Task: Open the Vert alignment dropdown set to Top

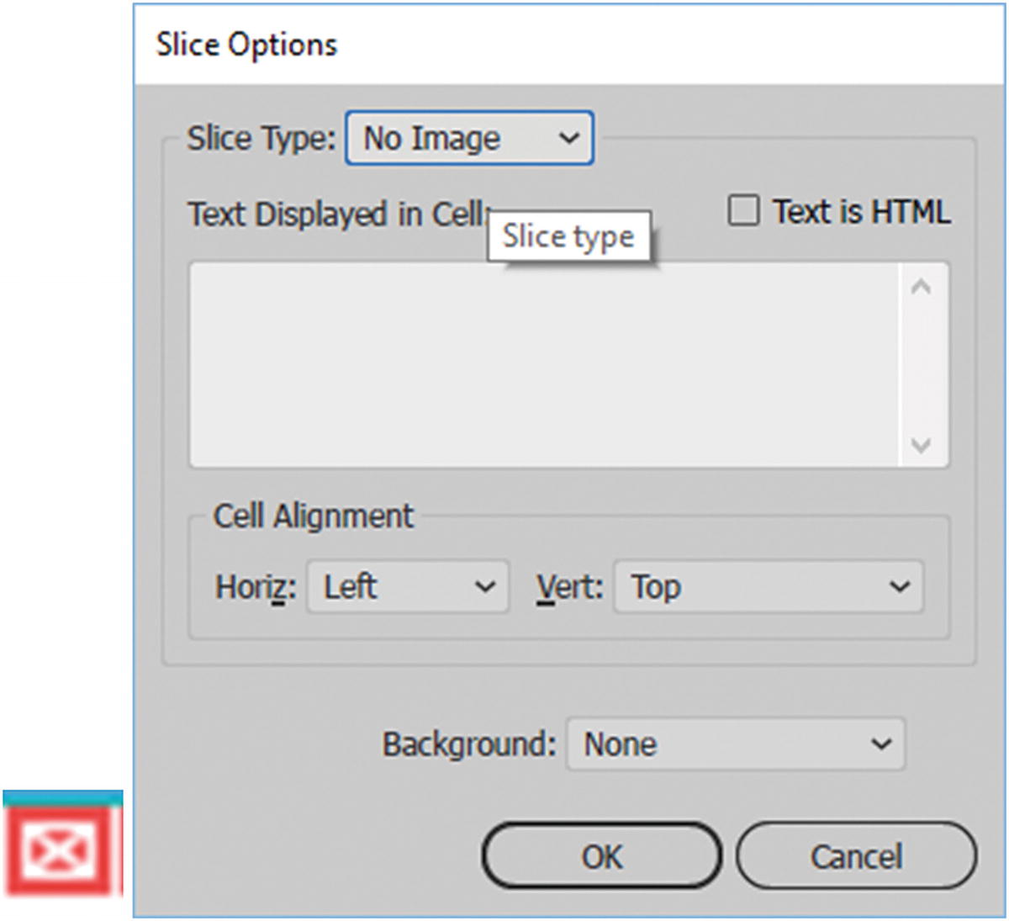Action: point(768,586)
